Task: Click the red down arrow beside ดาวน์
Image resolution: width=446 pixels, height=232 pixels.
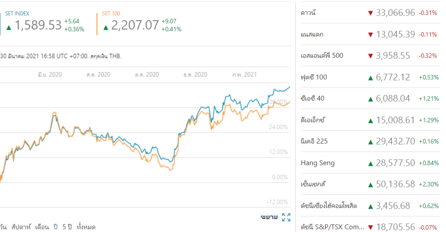Action: point(370,13)
